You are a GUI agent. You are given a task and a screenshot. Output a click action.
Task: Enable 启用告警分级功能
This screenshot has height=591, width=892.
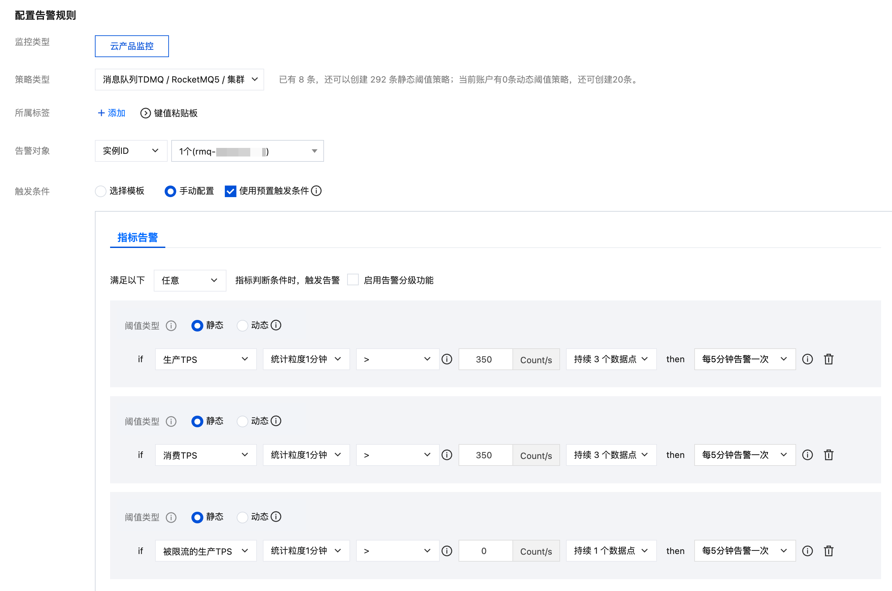click(353, 280)
